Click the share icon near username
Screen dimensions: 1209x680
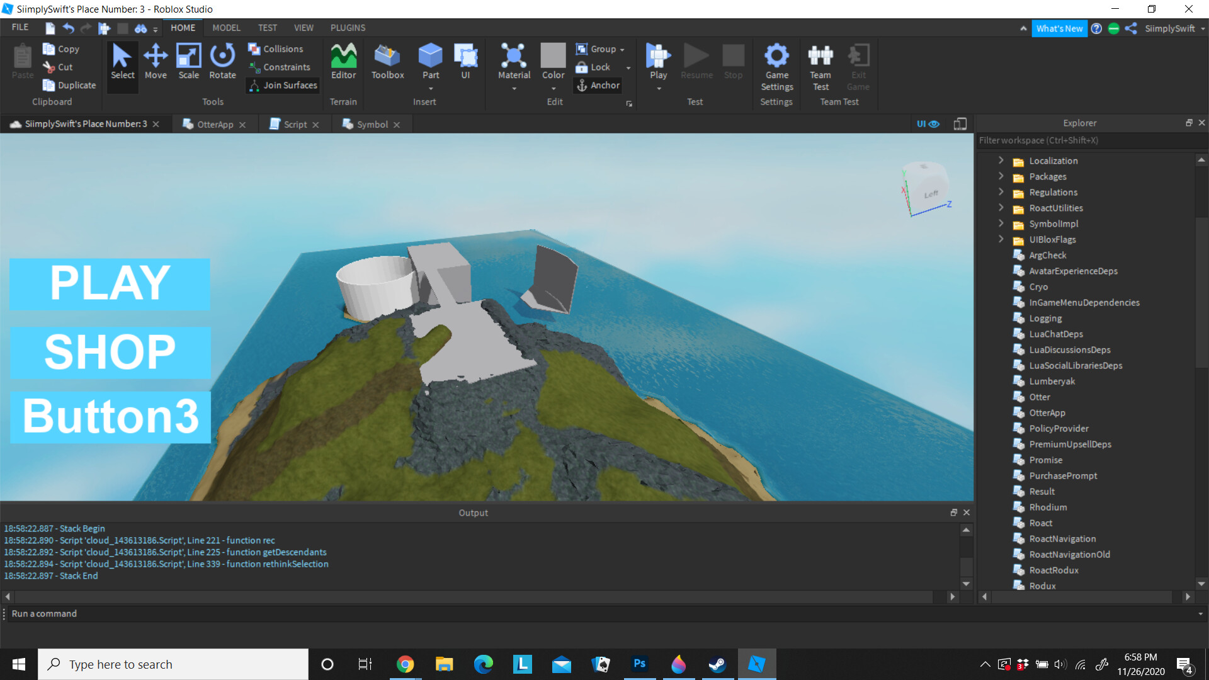click(x=1131, y=28)
